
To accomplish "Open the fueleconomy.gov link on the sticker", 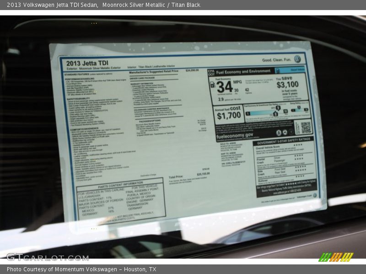I will point(234,135).
